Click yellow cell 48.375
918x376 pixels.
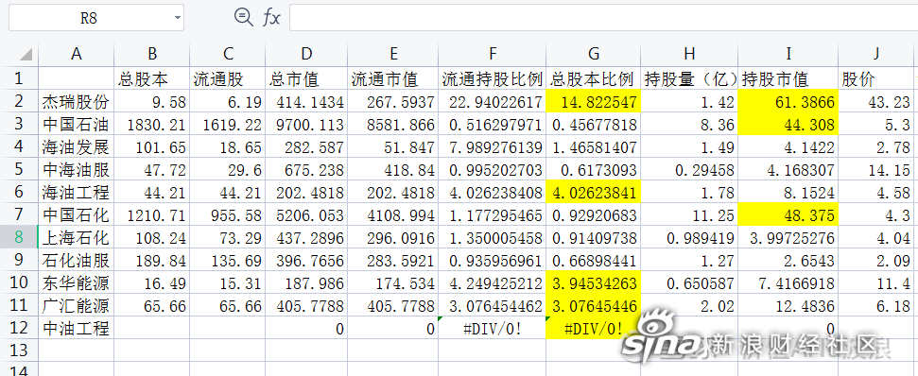(x=788, y=215)
